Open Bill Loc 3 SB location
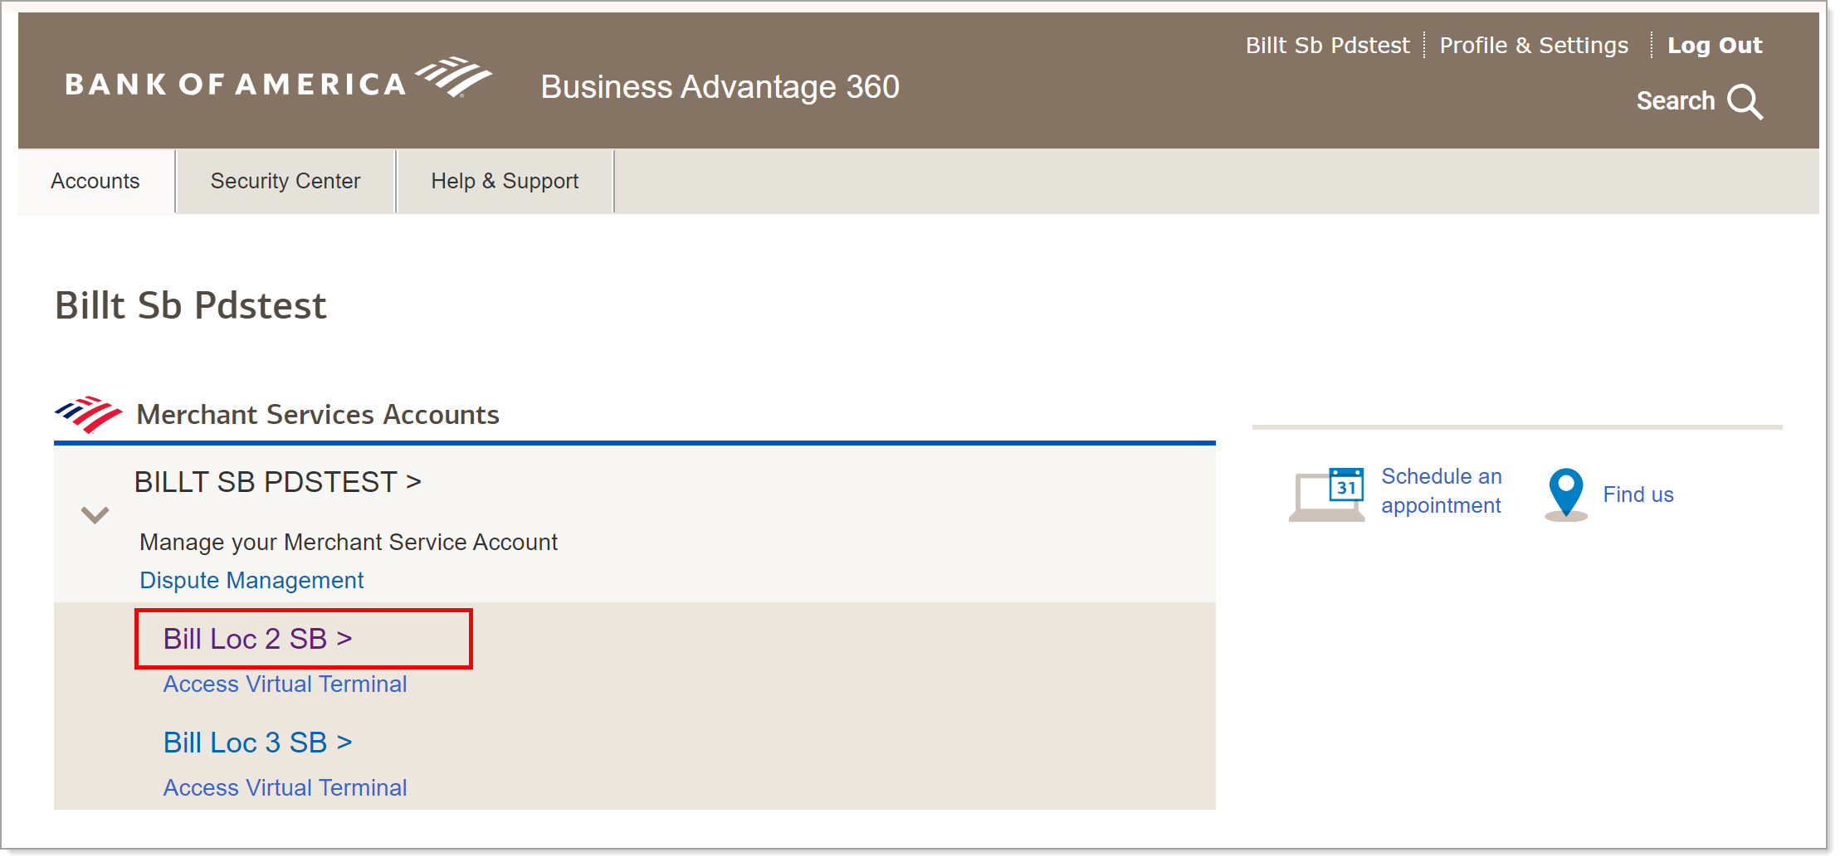Screen dimensions: 1840x862 [258, 743]
